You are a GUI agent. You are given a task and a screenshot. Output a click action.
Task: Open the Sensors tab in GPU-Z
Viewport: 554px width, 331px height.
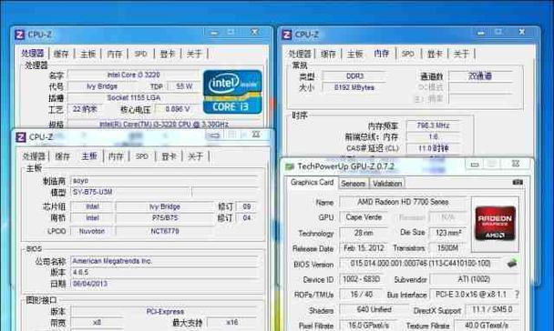[354, 184]
